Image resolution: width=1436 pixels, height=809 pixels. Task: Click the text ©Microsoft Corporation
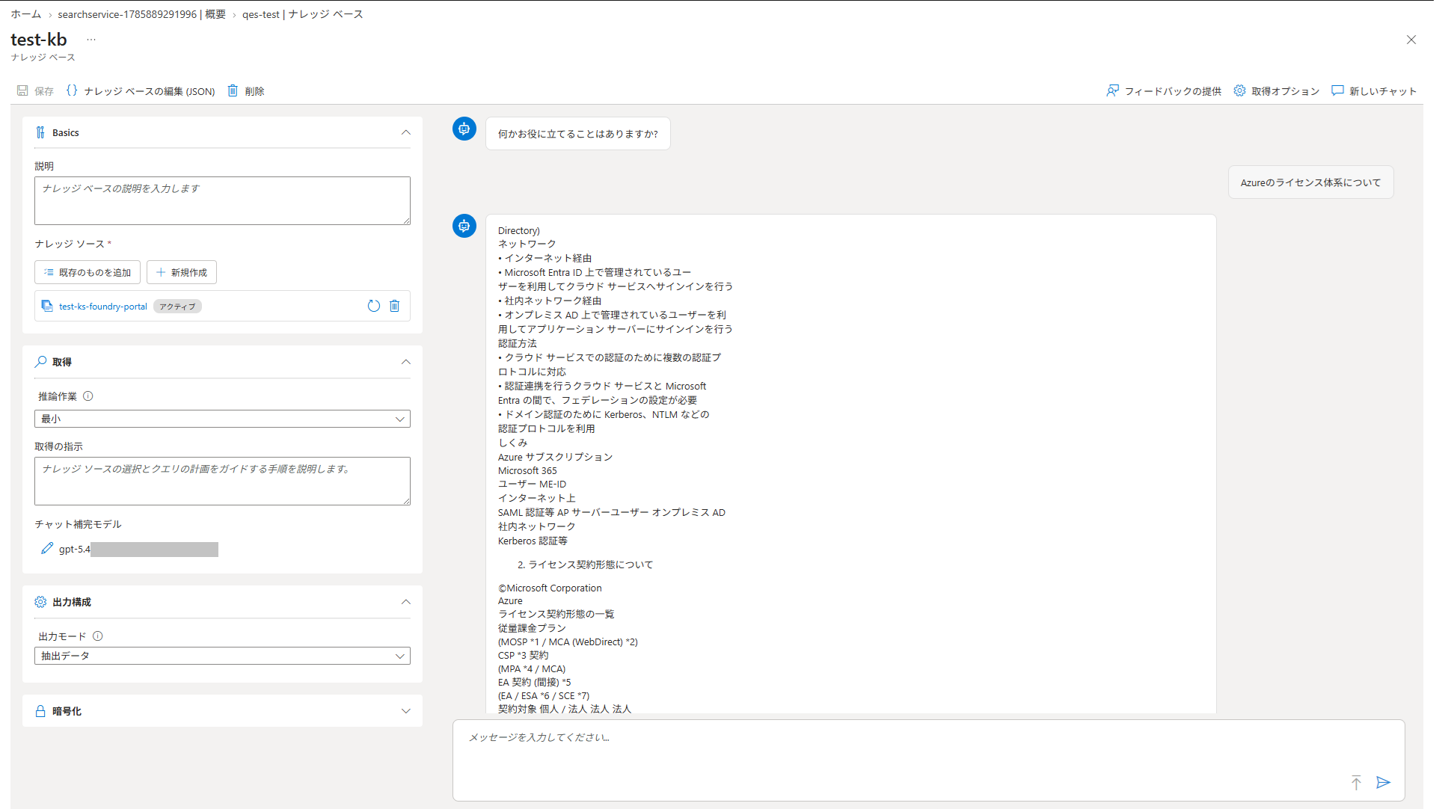[550, 588]
